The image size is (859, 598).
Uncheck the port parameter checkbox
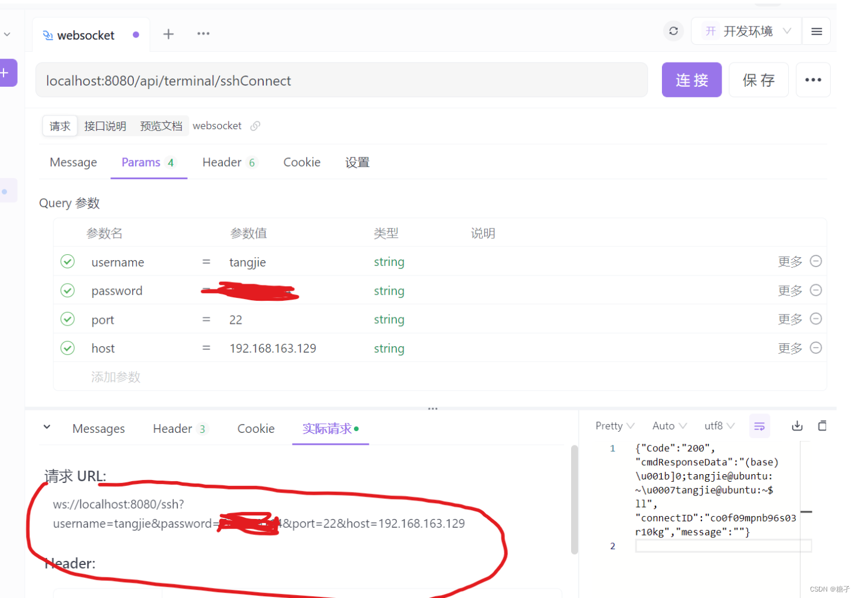[68, 319]
